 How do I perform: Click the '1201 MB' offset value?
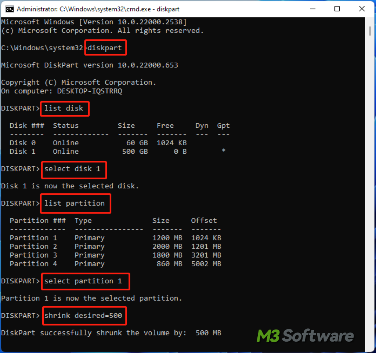206,246
